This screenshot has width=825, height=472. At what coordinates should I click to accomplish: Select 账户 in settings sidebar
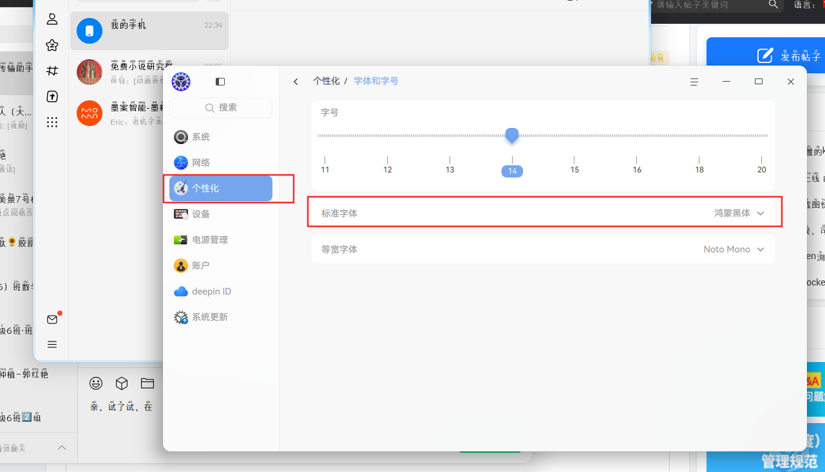[221, 266]
